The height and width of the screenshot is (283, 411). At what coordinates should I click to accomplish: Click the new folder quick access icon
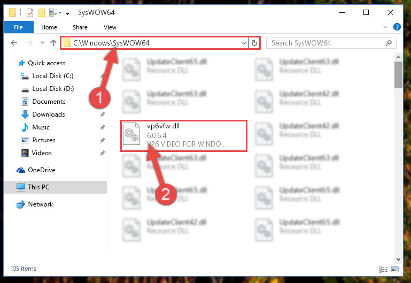pyautogui.click(x=42, y=13)
